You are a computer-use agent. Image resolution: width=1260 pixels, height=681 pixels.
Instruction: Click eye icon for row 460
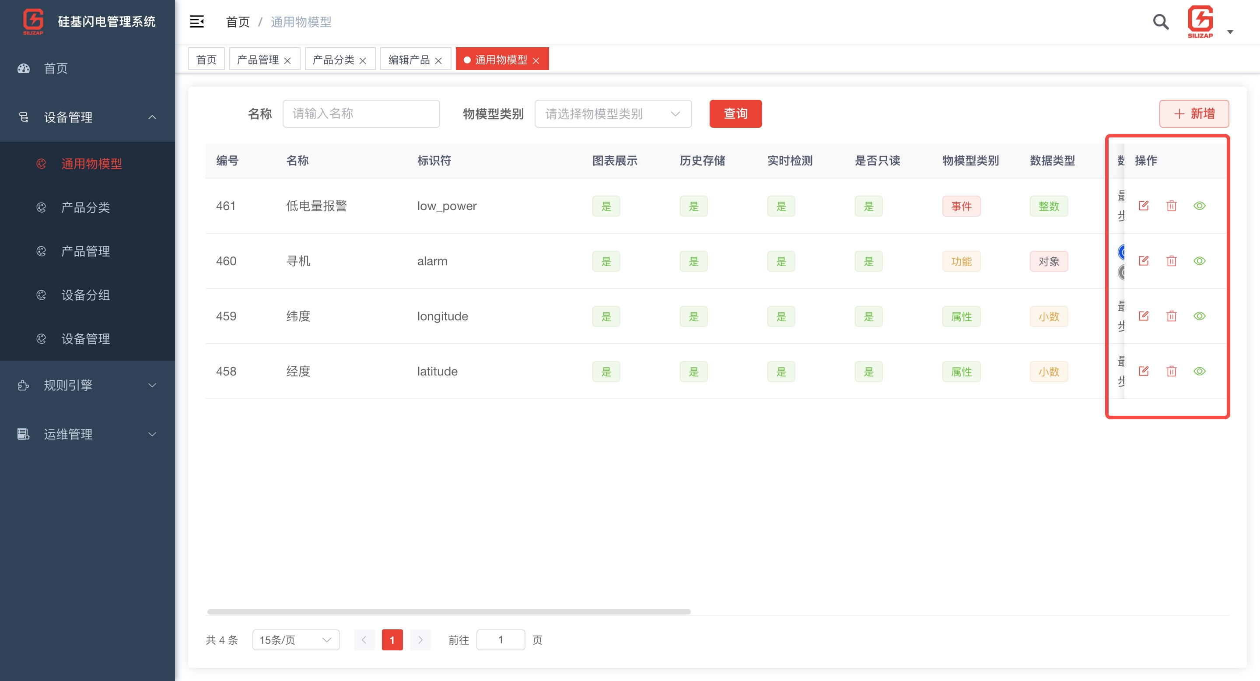(x=1199, y=261)
